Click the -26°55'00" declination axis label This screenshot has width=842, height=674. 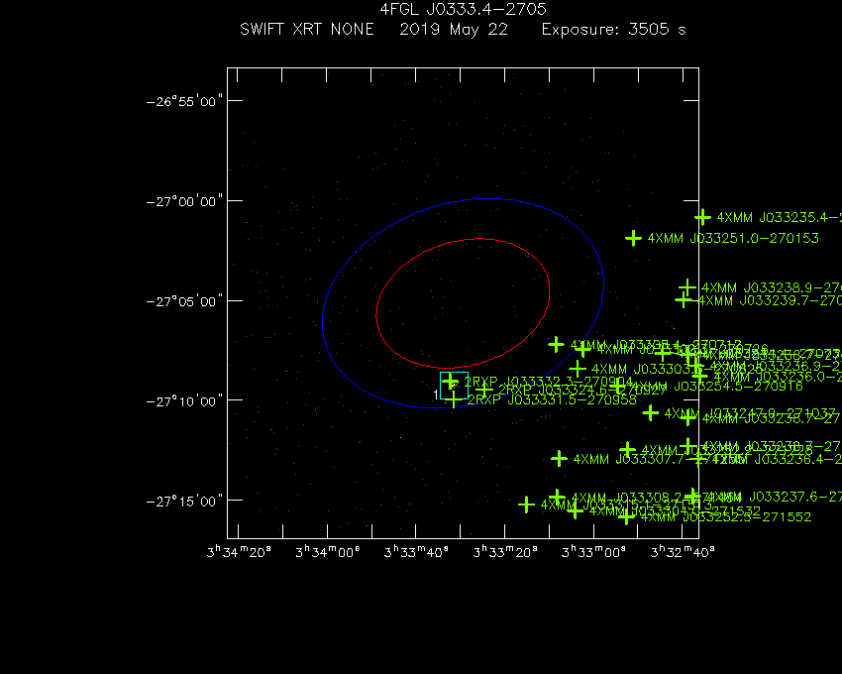pyautogui.click(x=184, y=101)
